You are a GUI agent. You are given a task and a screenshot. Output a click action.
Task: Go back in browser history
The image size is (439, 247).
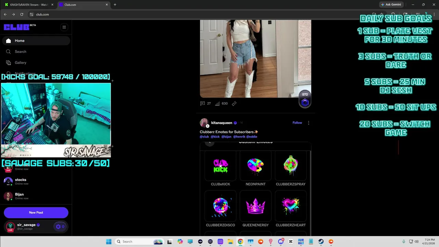coord(5,14)
